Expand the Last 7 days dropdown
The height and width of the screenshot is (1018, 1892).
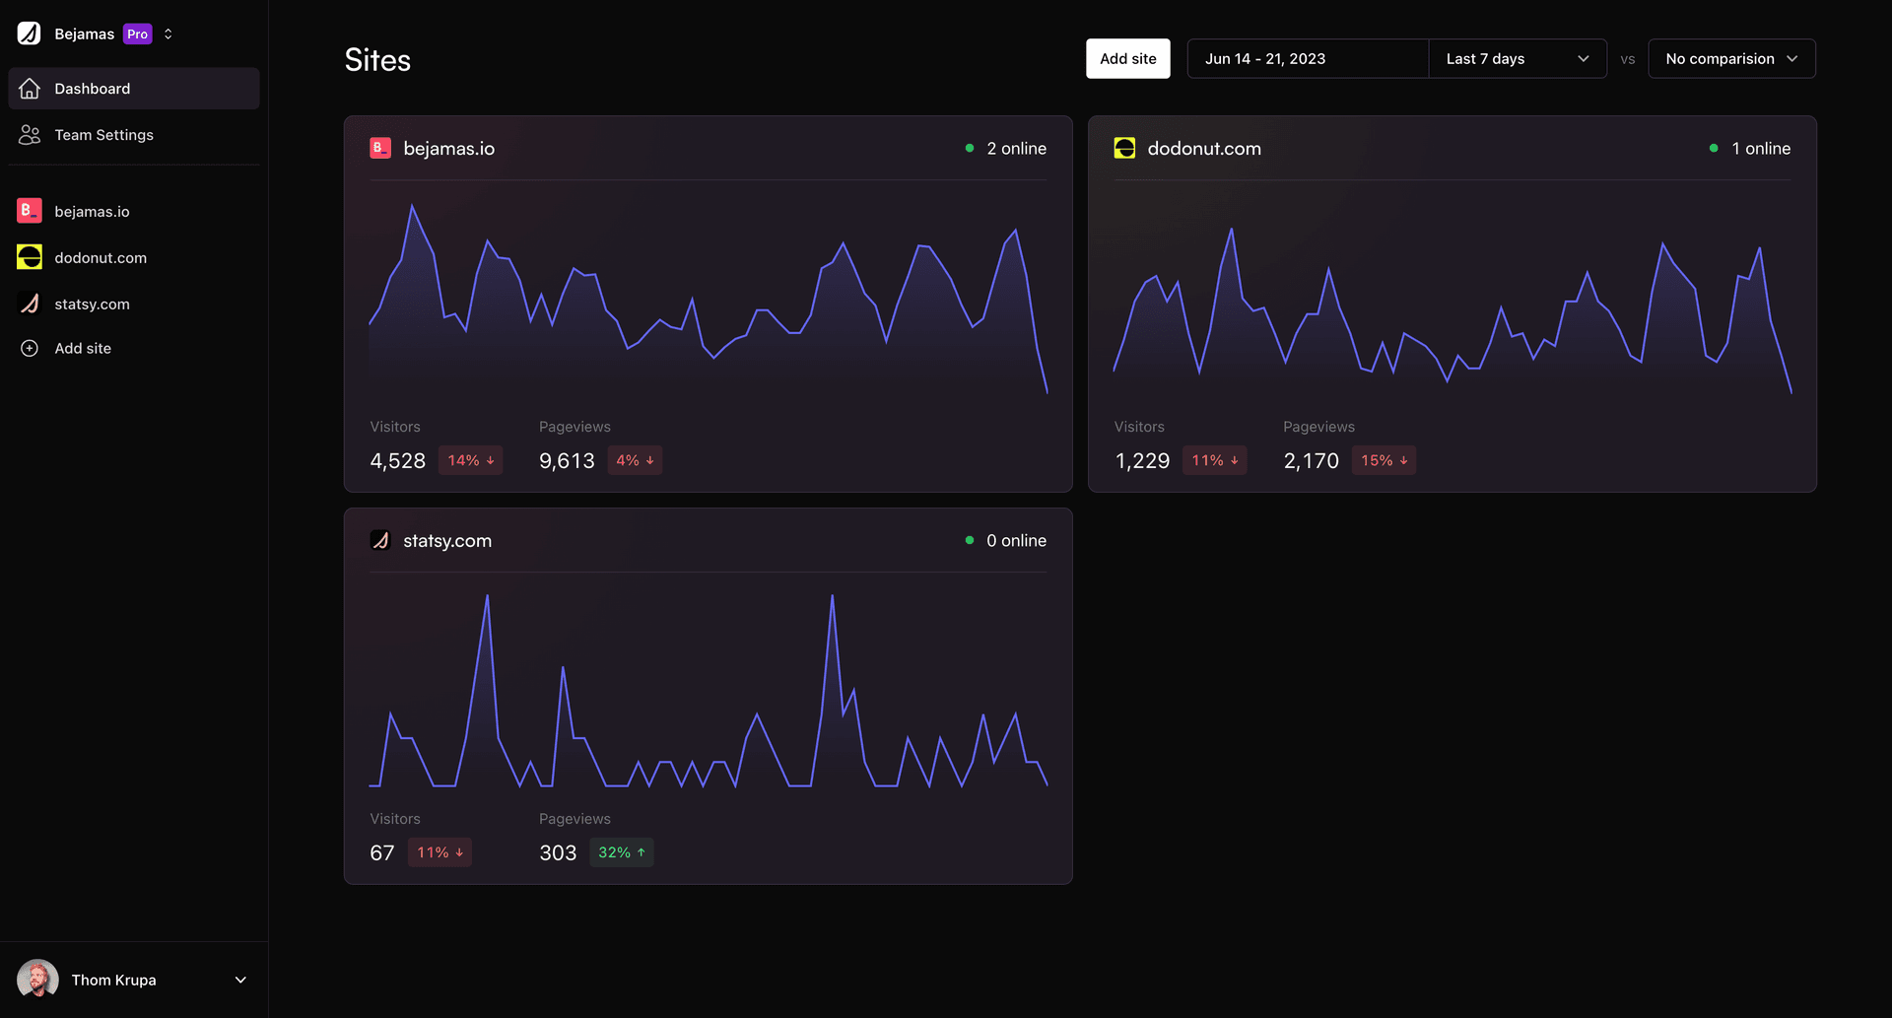point(1518,59)
